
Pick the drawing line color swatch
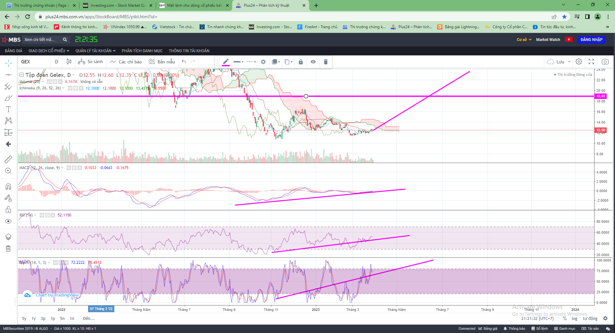coord(226,62)
